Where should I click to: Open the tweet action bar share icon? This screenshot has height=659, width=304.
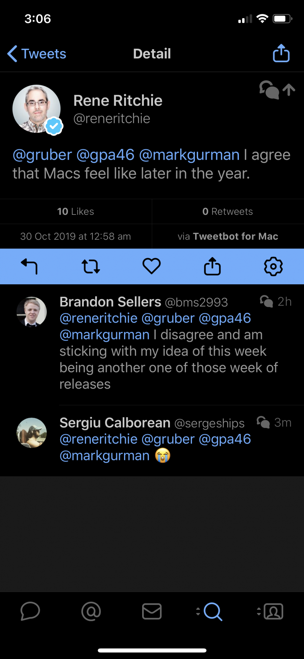(212, 266)
